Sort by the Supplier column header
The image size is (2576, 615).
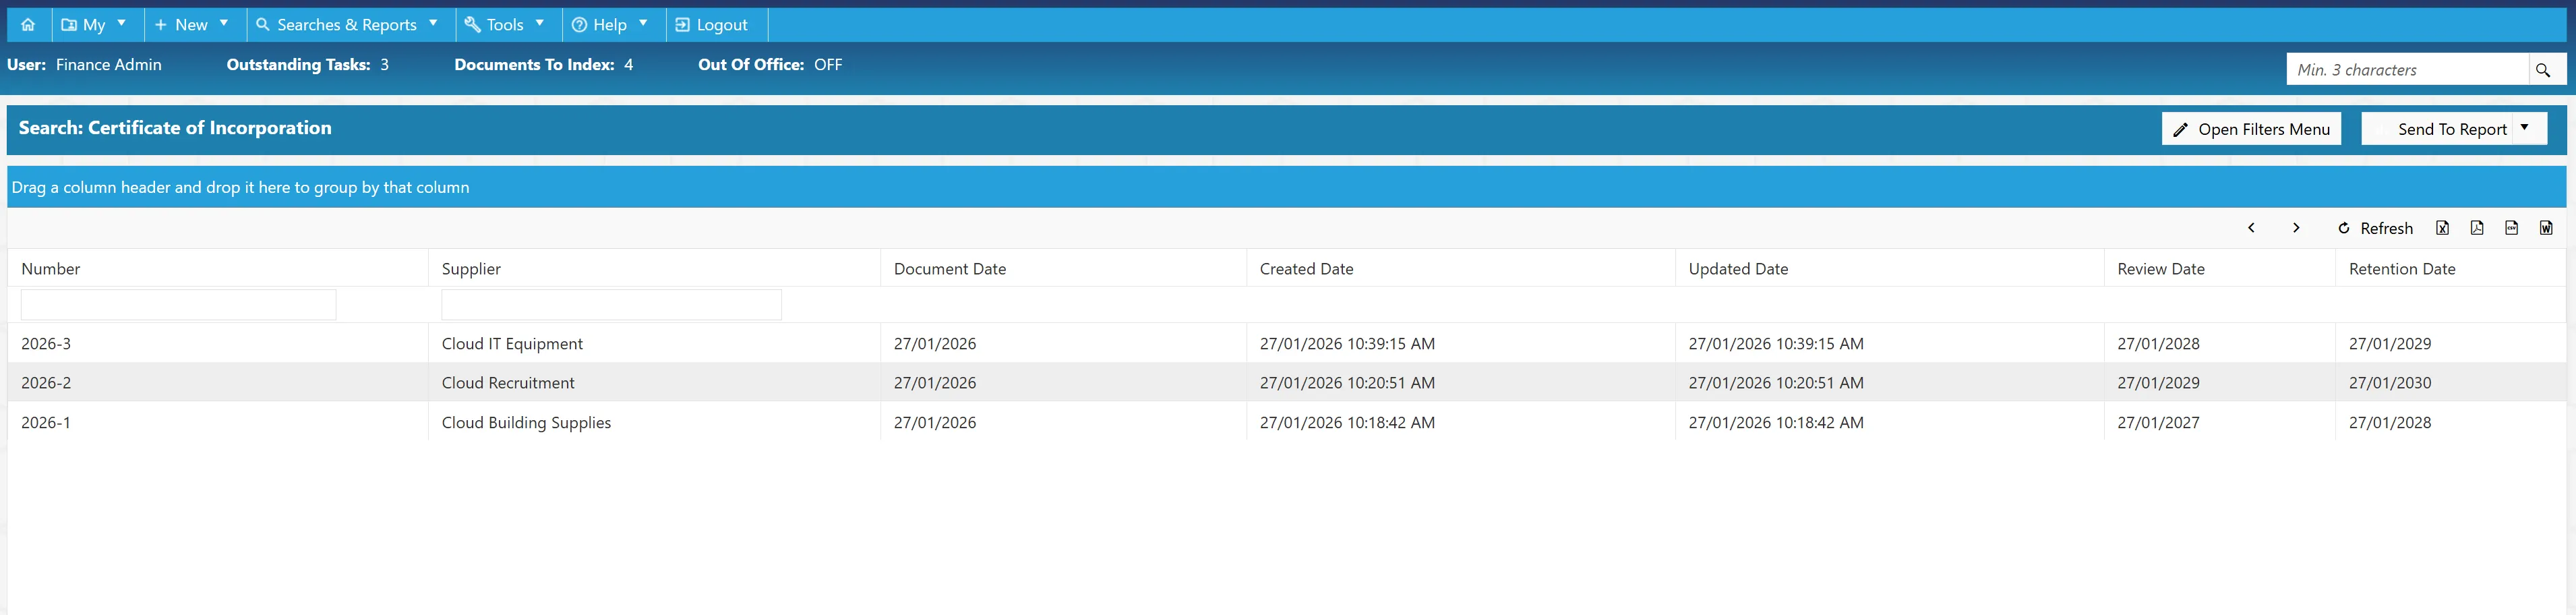pos(471,269)
